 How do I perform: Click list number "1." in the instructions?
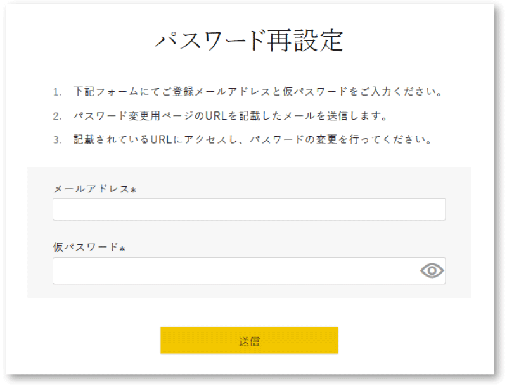(58, 92)
